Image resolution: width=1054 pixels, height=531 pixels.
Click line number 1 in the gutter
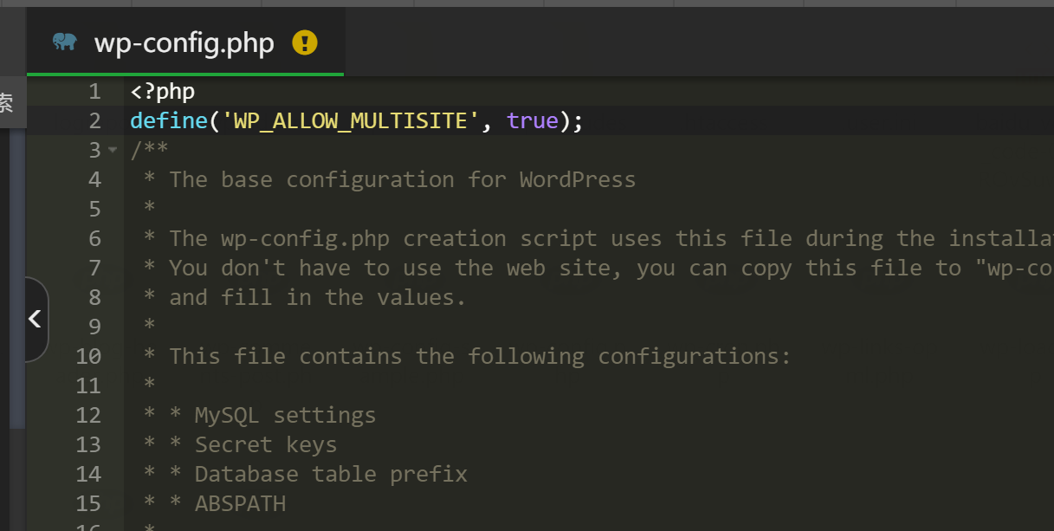click(94, 91)
